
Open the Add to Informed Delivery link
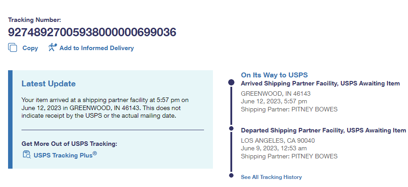[x=96, y=48]
